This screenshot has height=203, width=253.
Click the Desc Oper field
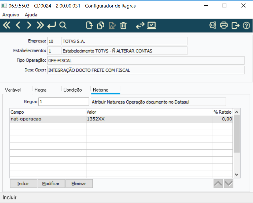pos(146,70)
